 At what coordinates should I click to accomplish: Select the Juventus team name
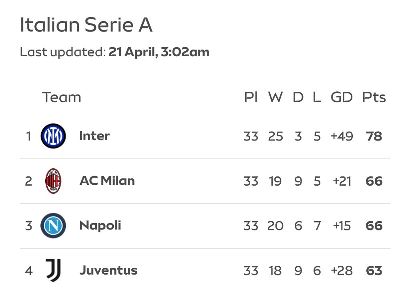(108, 270)
